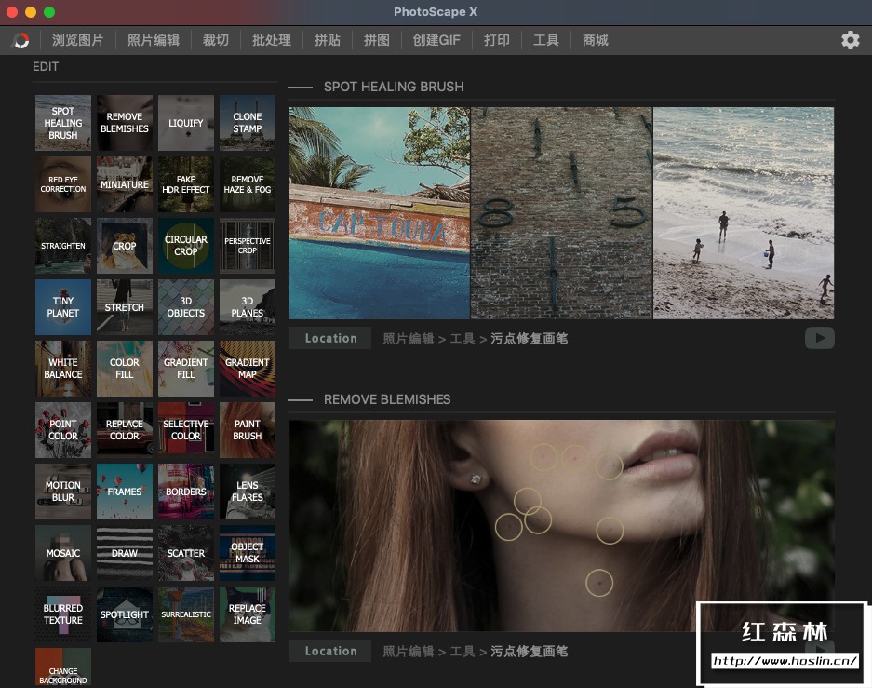This screenshot has height=688, width=872.
Task: Select the Replace Image tile
Action: (x=248, y=614)
